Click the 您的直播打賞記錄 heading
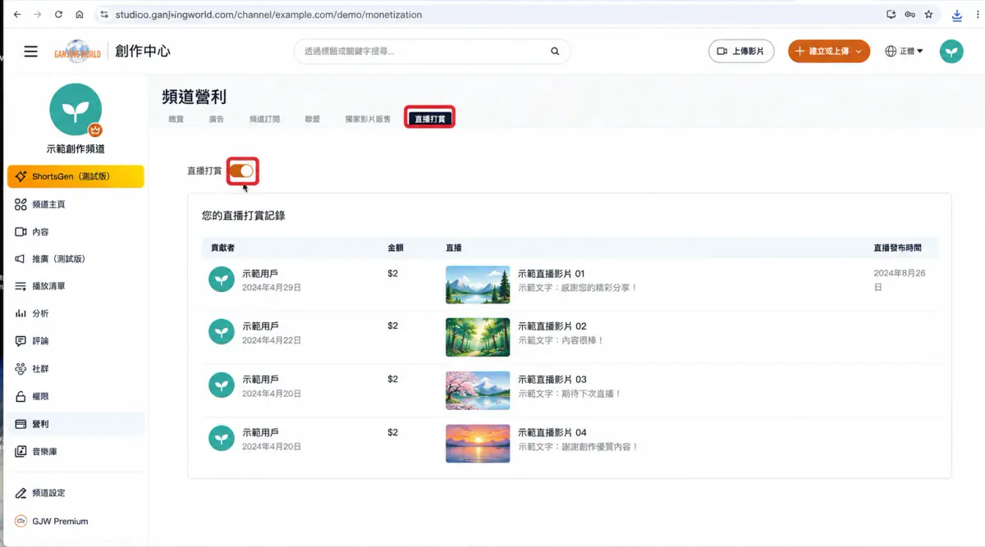 pyautogui.click(x=244, y=216)
